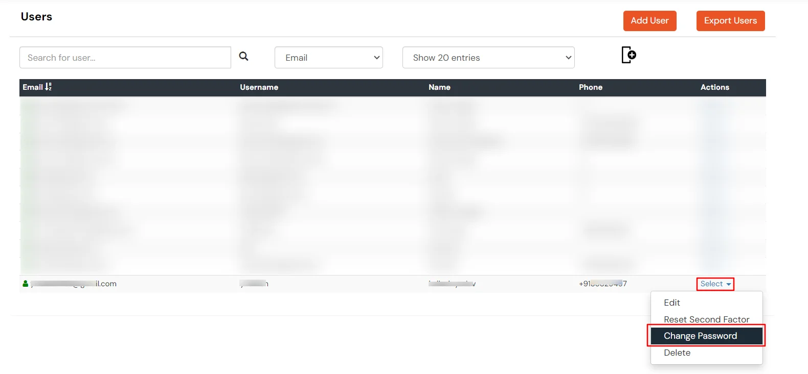808x374 pixels.
Task: Click the phone number starting with +91
Action: point(603,284)
